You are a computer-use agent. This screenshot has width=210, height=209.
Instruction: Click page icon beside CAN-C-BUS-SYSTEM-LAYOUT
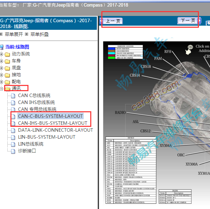(13, 116)
